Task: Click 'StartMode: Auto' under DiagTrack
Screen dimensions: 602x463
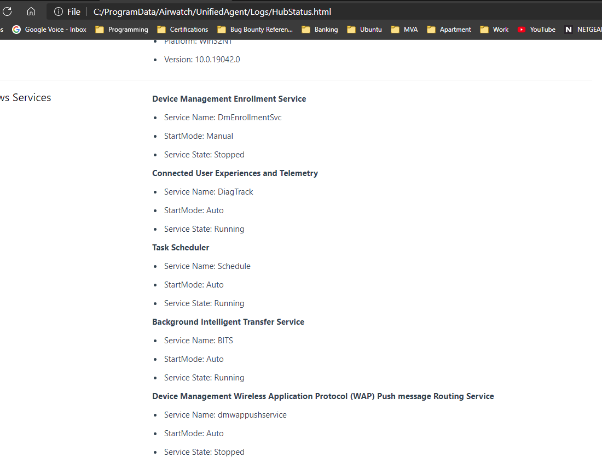Action: [x=194, y=210]
